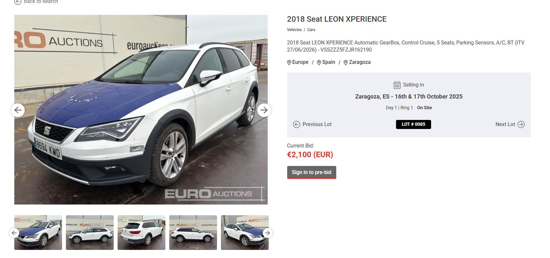Click the Europe location pin icon

289,63
